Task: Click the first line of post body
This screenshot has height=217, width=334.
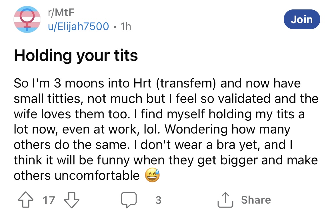Action: coord(157,83)
